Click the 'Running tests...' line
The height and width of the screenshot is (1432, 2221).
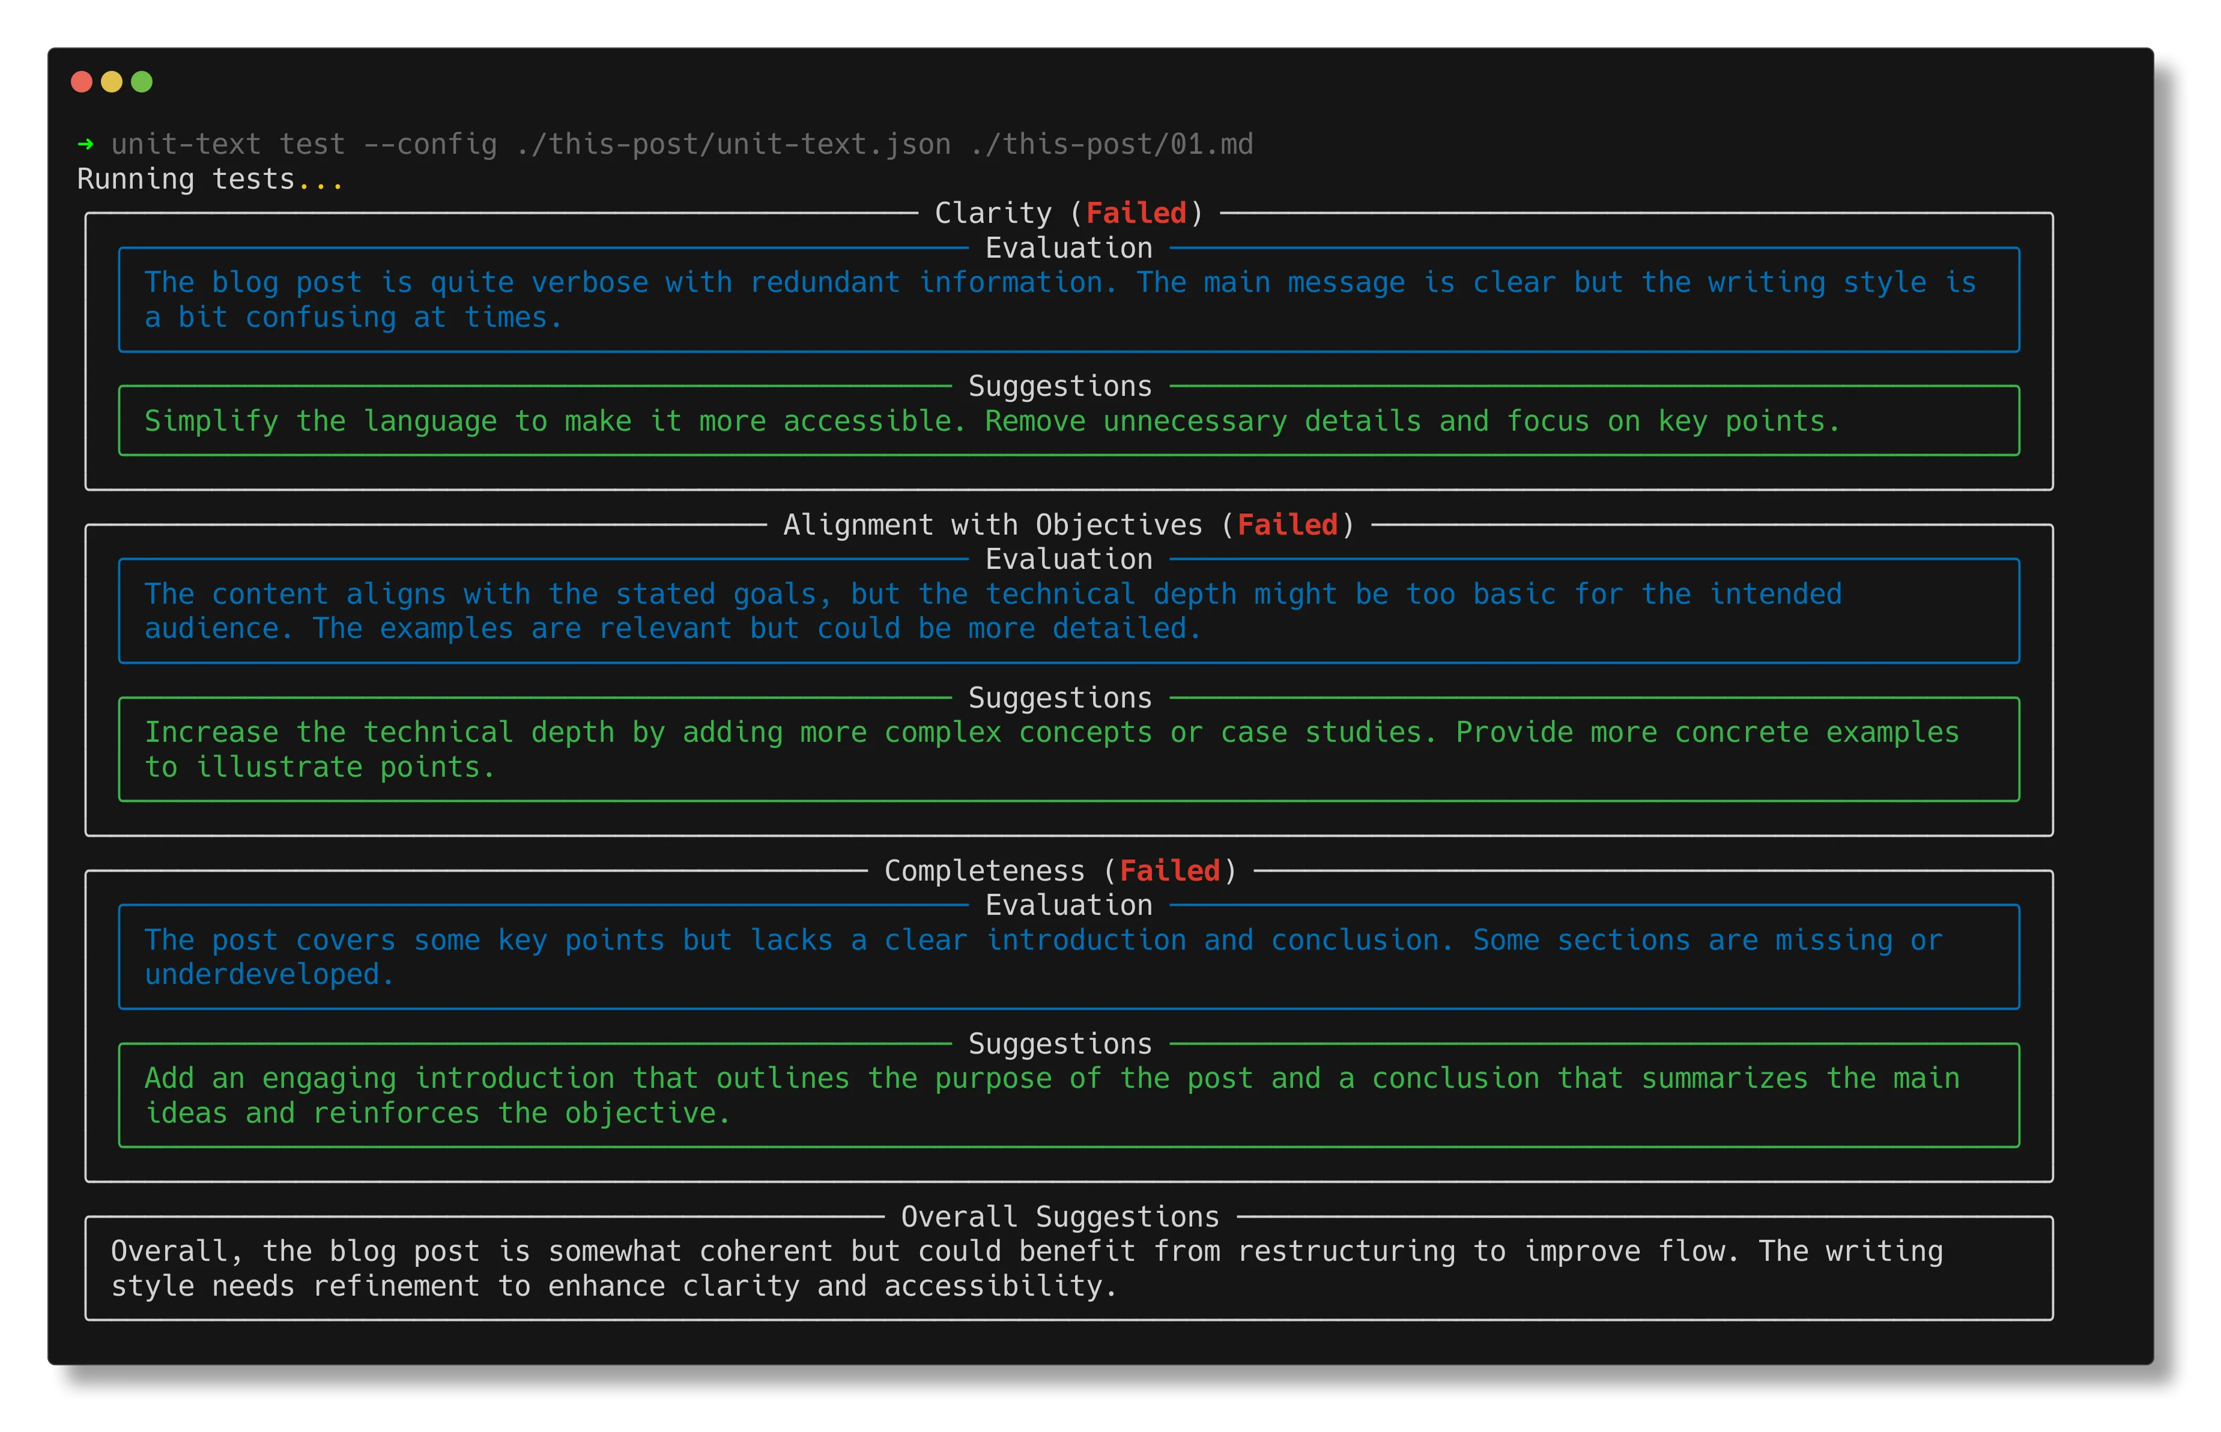[x=210, y=178]
